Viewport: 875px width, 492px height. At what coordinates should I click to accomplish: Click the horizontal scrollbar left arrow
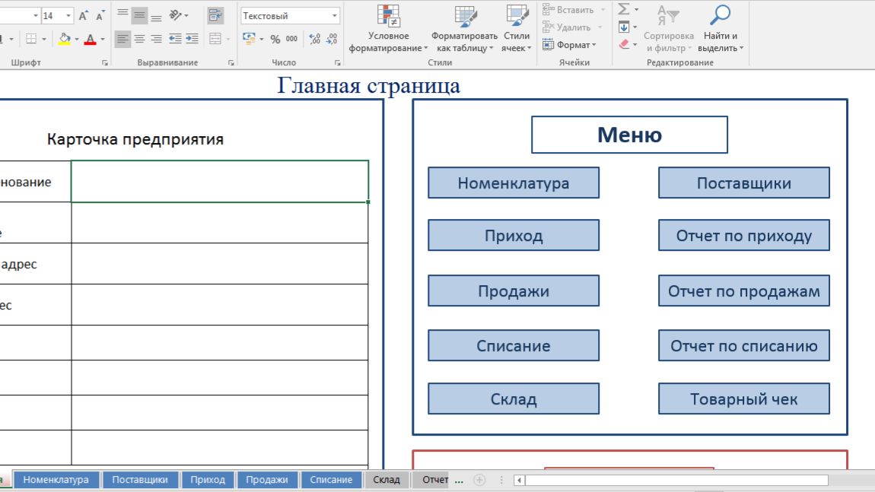coord(519,480)
